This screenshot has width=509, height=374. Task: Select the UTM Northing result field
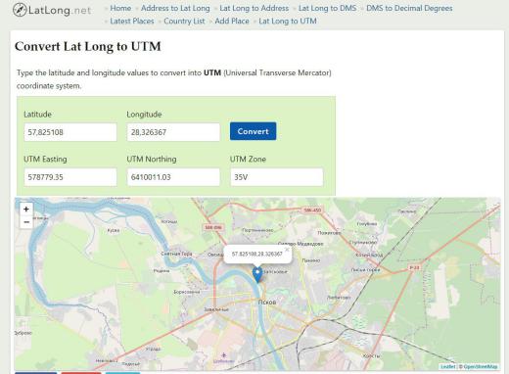(173, 177)
